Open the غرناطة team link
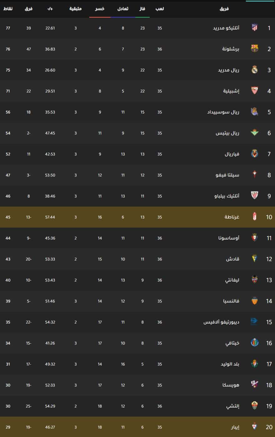Viewport: 275px width, 437px height. tap(232, 217)
